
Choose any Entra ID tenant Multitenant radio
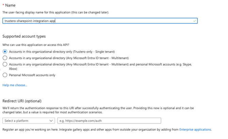[5, 58]
